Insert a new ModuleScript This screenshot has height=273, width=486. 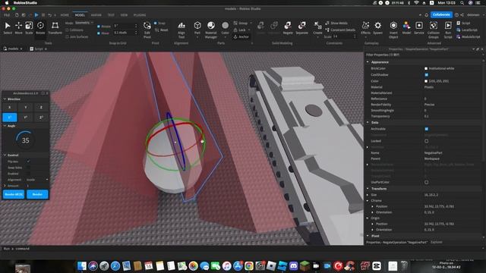(469, 37)
